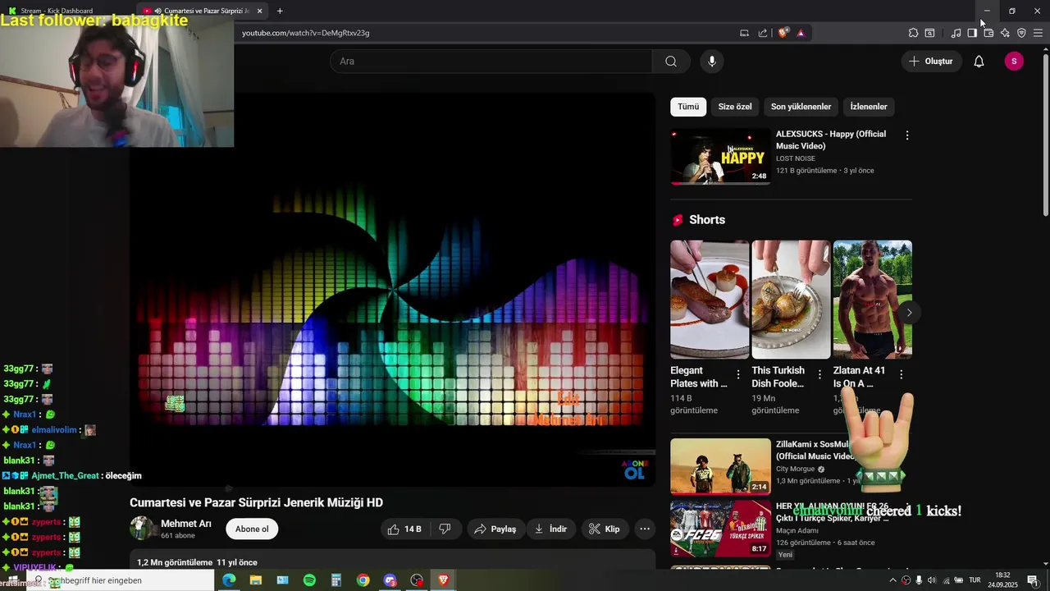The width and height of the screenshot is (1050, 591).
Task: Open the browser hamburger menu
Action: pyautogui.click(x=1038, y=33)
